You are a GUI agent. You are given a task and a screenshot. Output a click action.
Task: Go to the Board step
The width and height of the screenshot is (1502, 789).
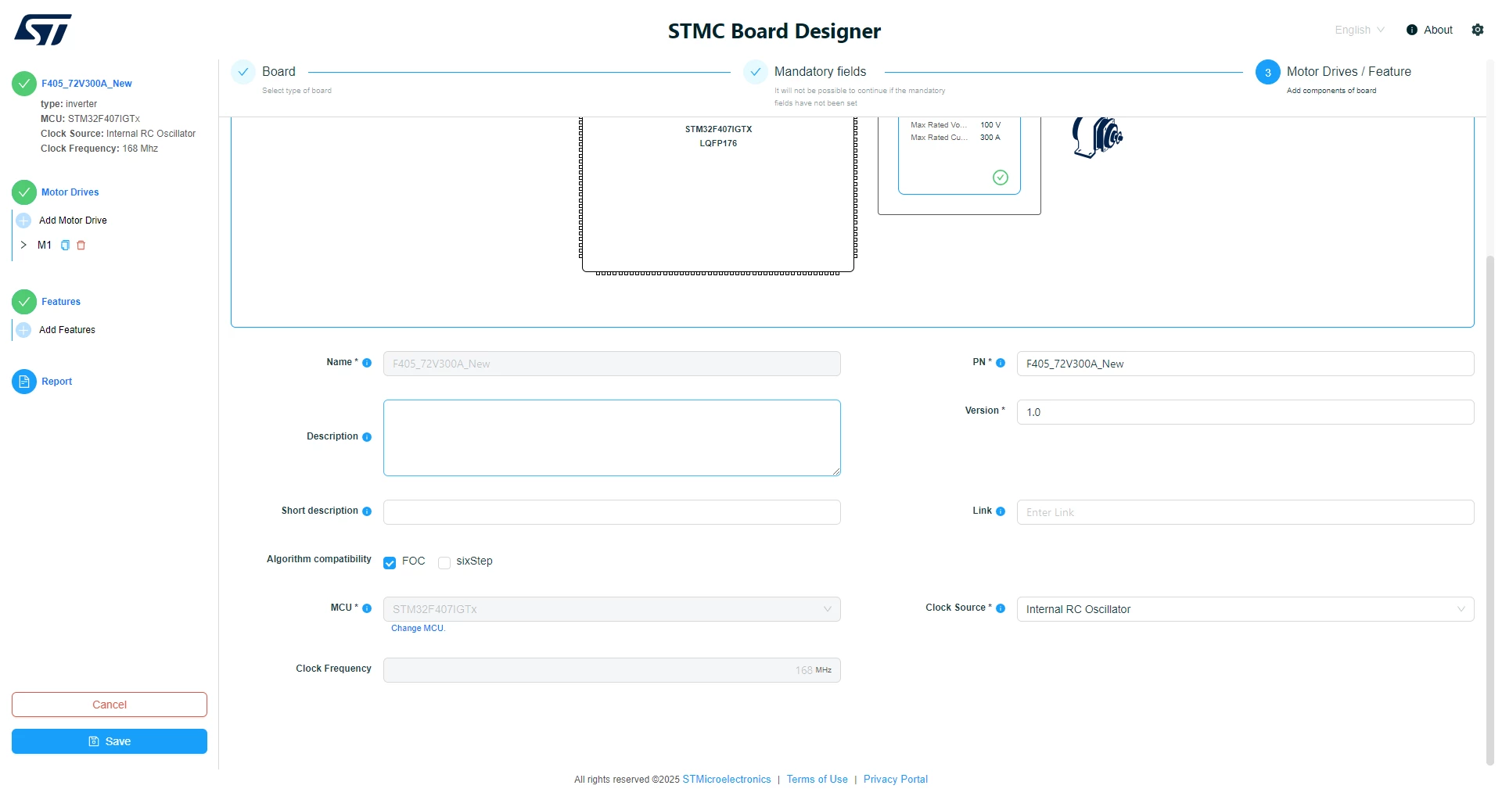278,71
